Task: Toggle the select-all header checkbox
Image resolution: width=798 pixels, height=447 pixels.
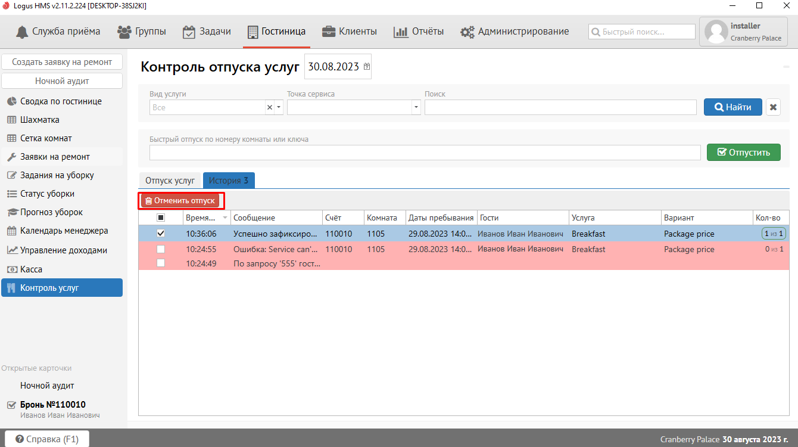Action: tap(161, 218)
